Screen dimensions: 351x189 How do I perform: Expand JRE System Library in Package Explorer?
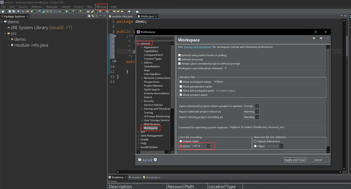[x=5, y=28]
